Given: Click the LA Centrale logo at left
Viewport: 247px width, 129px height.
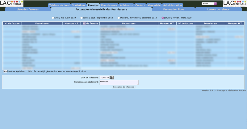Looking at the screenshot, I should point(12,4).
